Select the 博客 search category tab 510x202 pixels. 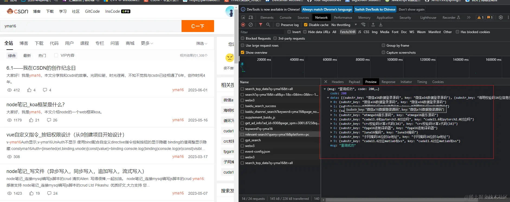pos(24,43)
